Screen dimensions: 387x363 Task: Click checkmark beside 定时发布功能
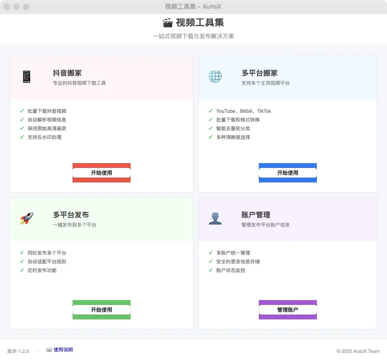tap(22, 270)
